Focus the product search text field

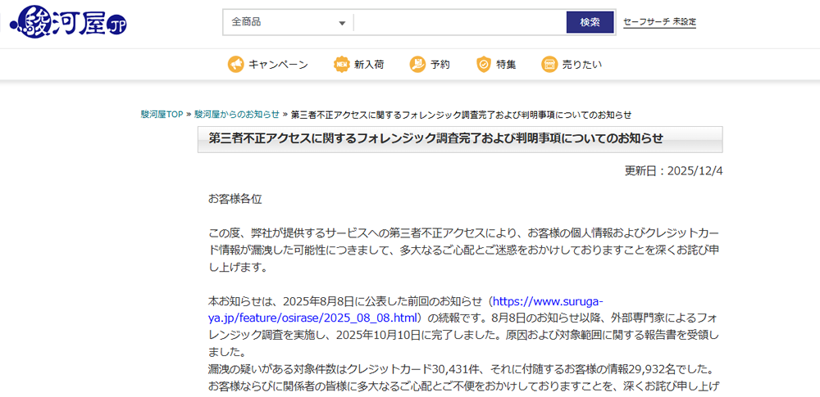click(459, 22)
